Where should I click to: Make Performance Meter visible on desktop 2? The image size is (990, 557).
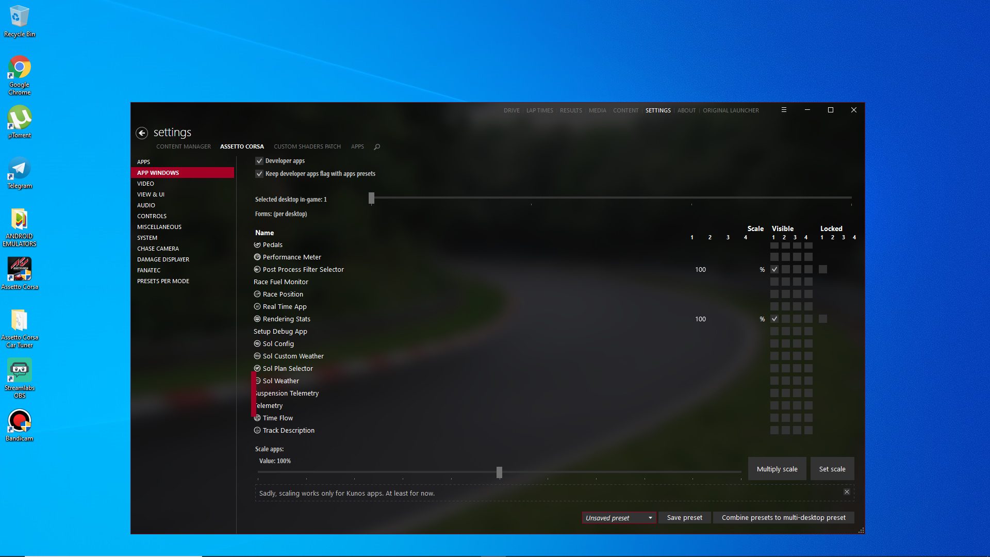pos(786,257)
